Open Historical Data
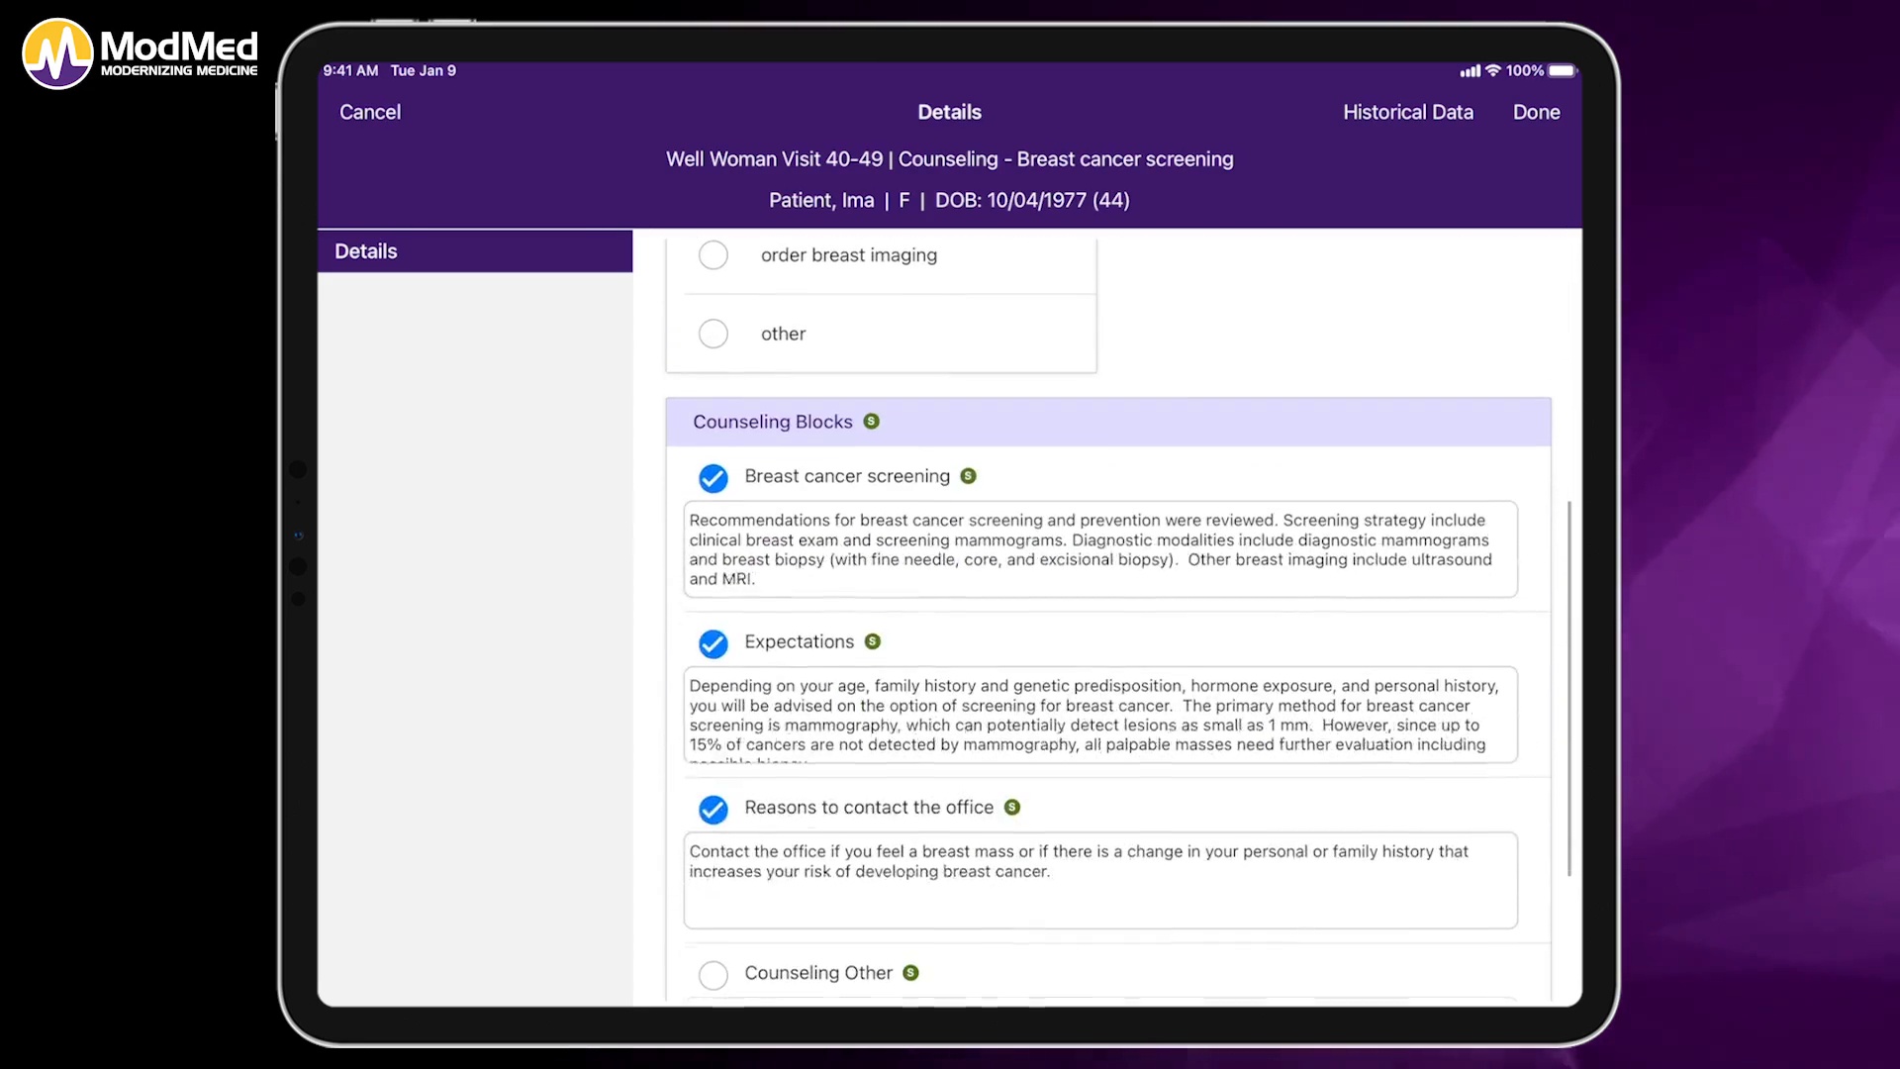Viewport: 1900px width, 1069px height. tap(1408, 112)
